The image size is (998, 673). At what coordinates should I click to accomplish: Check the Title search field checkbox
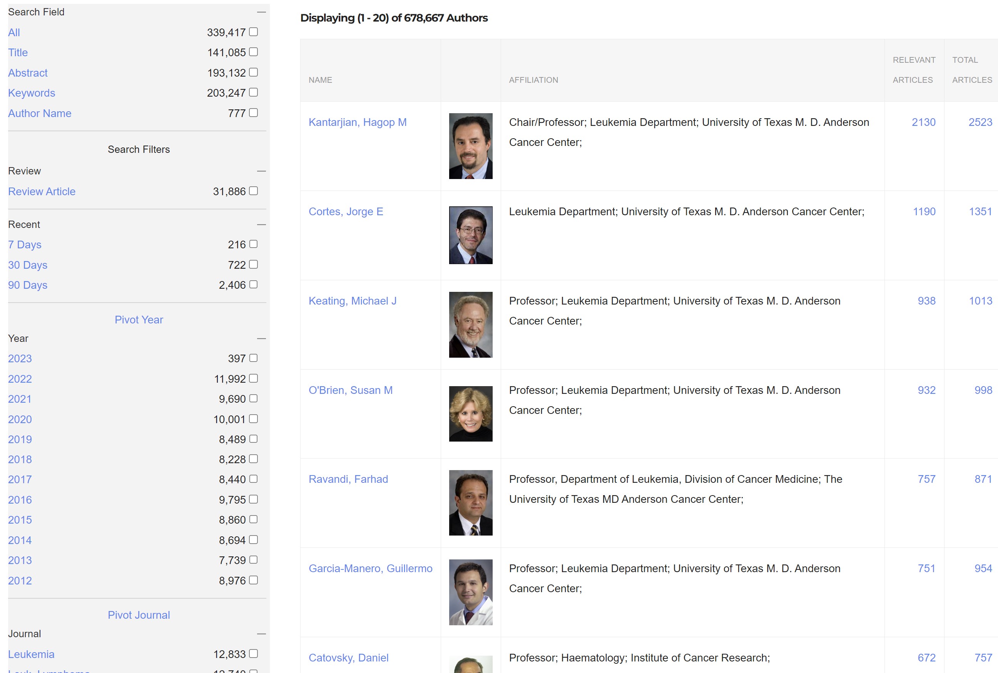(x=253, y=52)
